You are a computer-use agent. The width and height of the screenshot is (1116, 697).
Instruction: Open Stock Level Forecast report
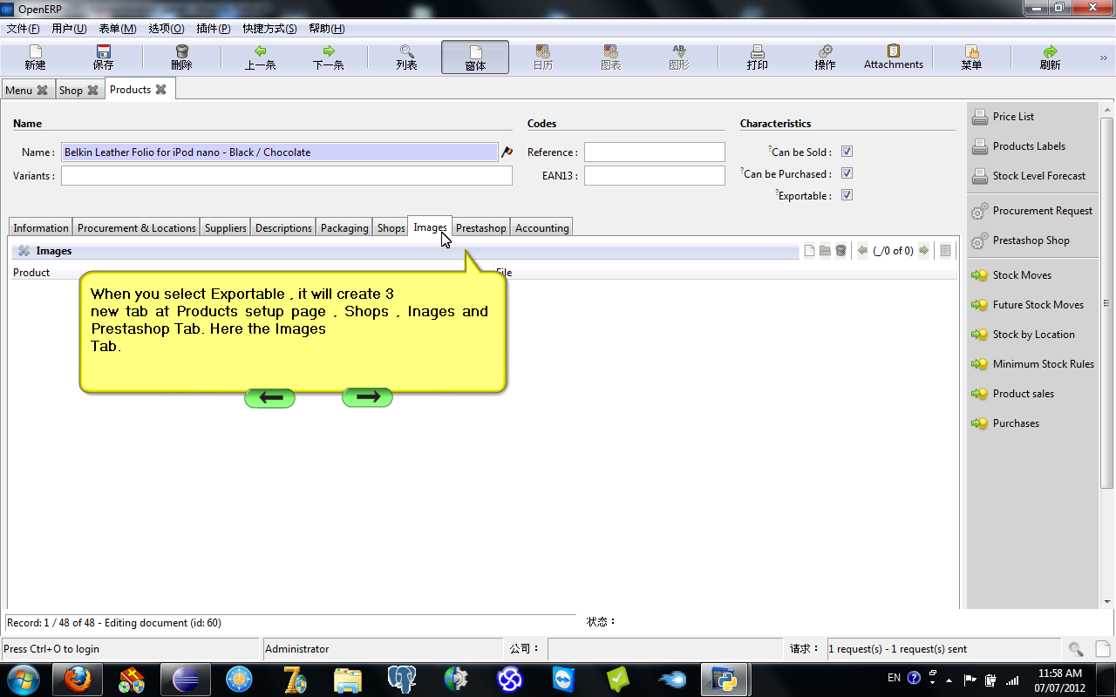coord(1039,176)
